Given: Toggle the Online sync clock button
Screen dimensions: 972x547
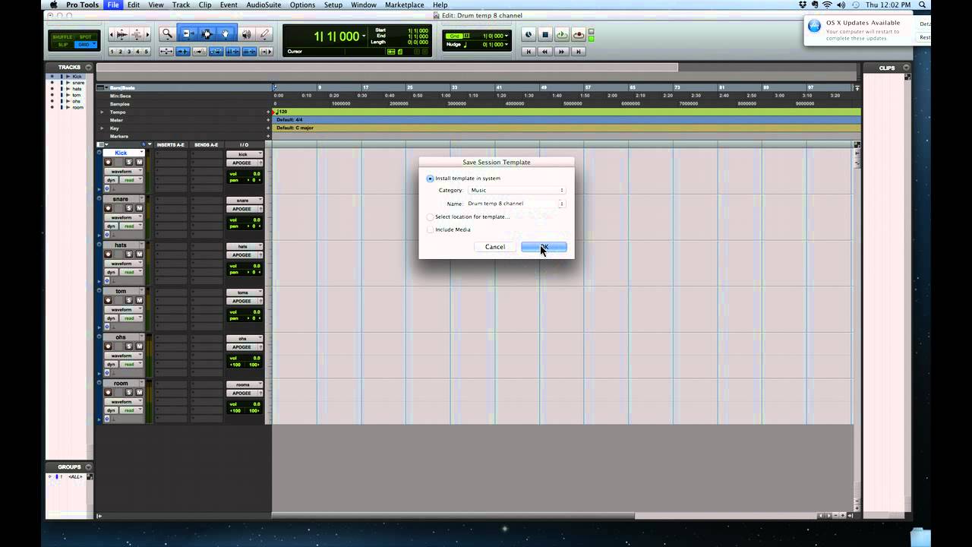Looking at the screenshot, I should tap(529, 35).
